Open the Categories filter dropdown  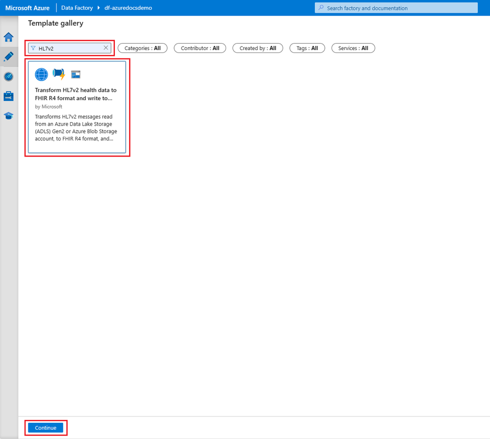click(x=143, y=48)
